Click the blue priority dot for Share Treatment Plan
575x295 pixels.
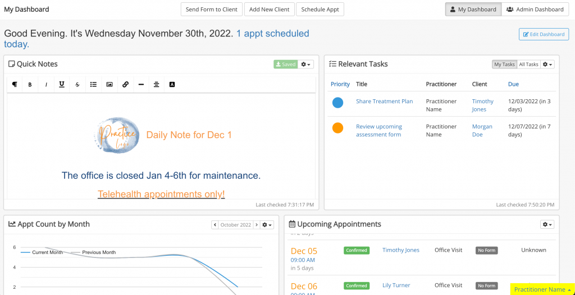(x=337, y=103)
